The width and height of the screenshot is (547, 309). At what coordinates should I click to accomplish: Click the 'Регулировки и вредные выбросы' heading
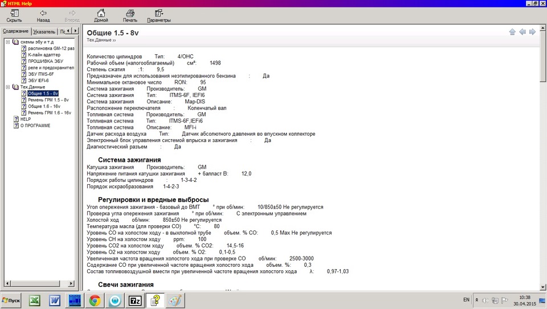(153, 200)
